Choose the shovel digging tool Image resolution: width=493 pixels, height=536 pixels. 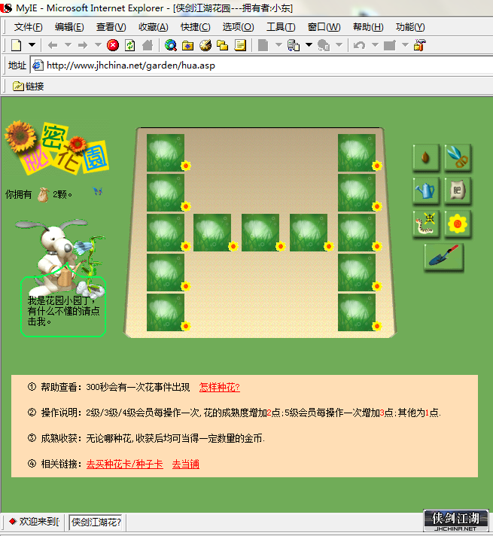[444, 257]
